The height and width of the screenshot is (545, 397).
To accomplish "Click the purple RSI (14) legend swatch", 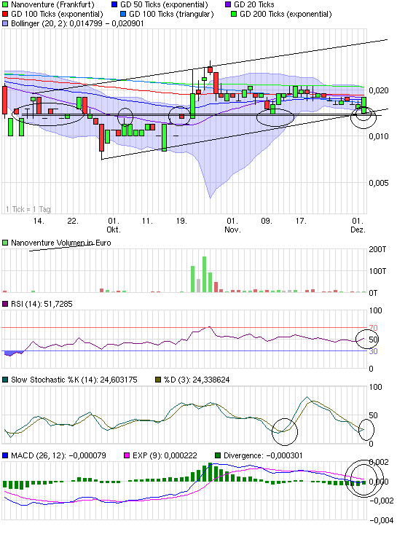I will tap(5, 304).
